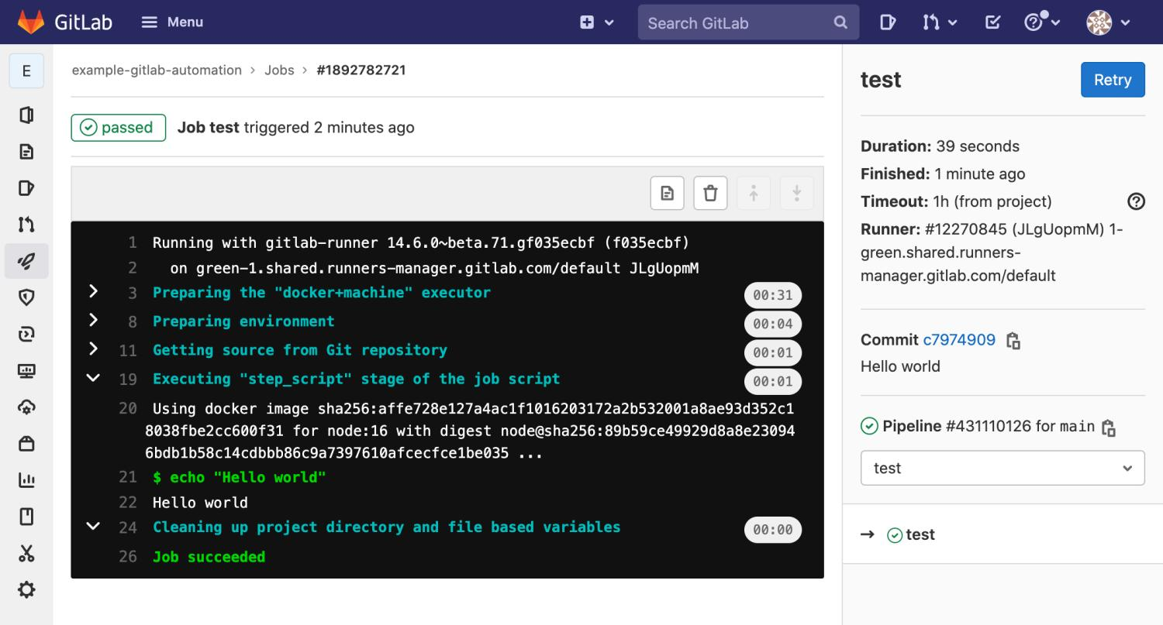Open Settings gear in sidebar
Viewport: 1163px width, 625px height.
[x=26, y=590]
